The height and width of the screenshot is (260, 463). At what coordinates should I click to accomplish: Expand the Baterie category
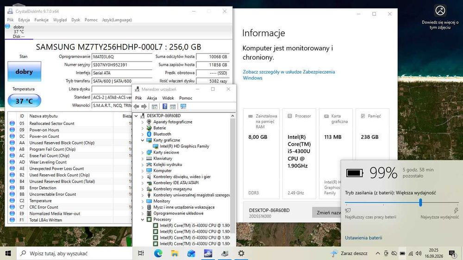(142, 128)
